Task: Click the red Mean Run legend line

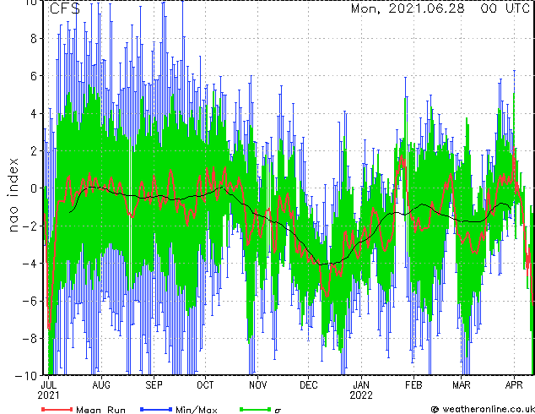Action: pos(57,409)
